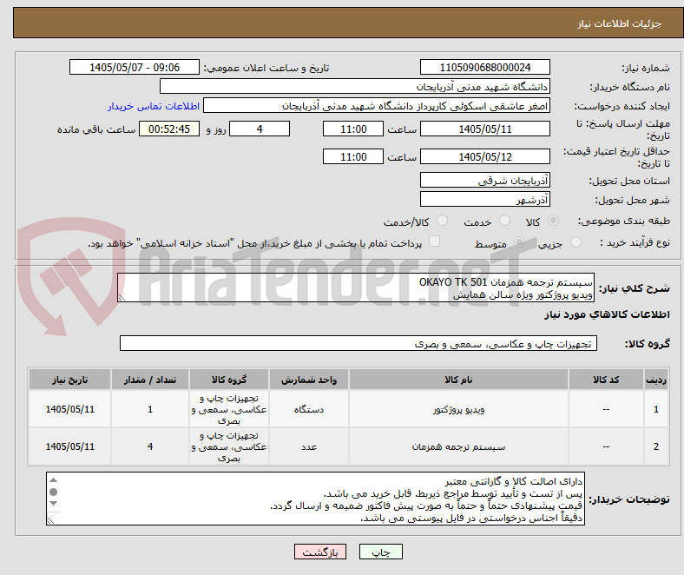The image size is (684, 575).
Task: Click the ردیف column header
Action: (x=655, y=380)
